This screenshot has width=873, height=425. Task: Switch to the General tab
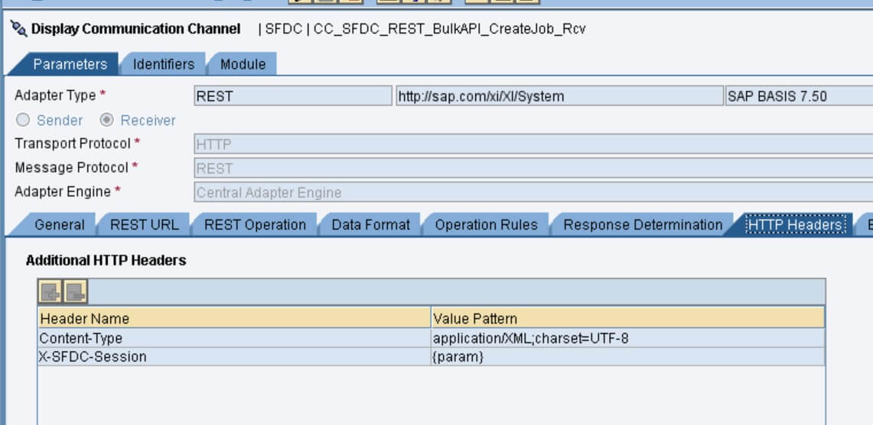click(60, 225)
